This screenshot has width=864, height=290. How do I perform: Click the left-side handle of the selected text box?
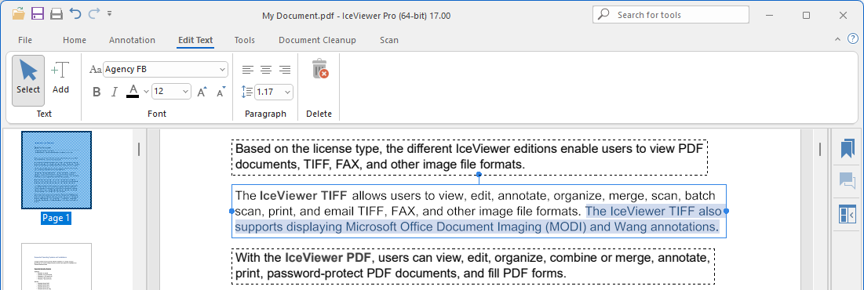click(232, 212)
